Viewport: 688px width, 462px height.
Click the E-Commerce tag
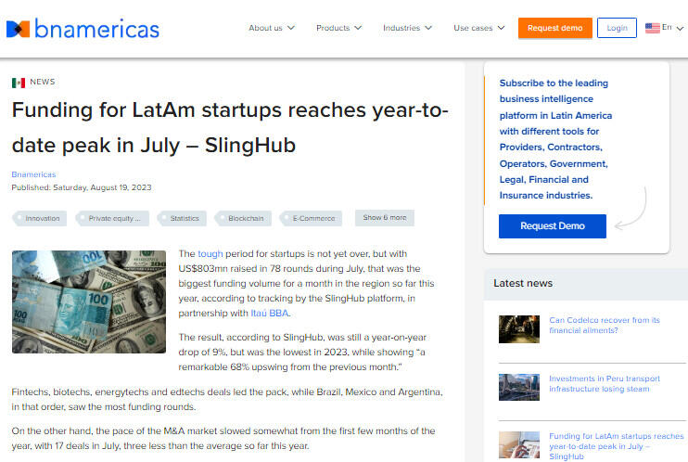point(313,219)
